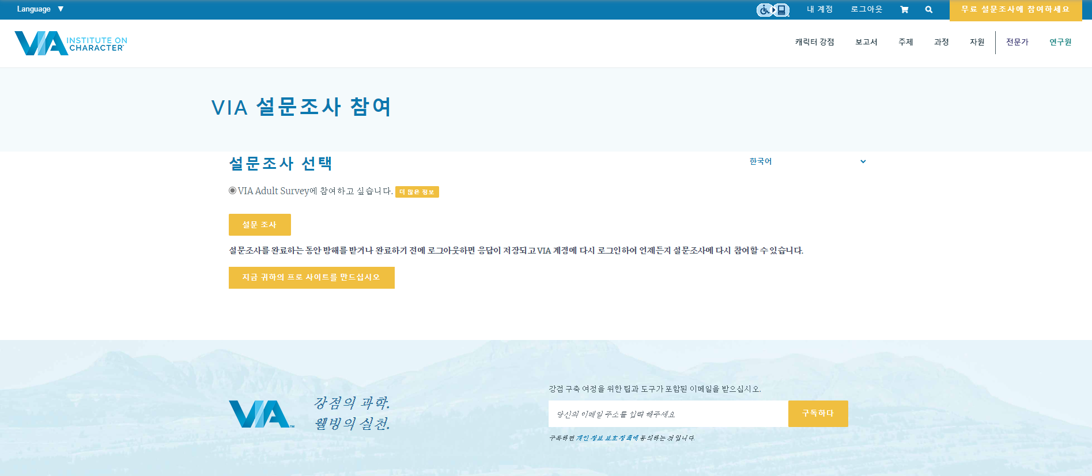Image resolution: width=1092 pixels, height=476 pixels.
Task: Click the VIA logo in the footer
Action: pos(262,414)
